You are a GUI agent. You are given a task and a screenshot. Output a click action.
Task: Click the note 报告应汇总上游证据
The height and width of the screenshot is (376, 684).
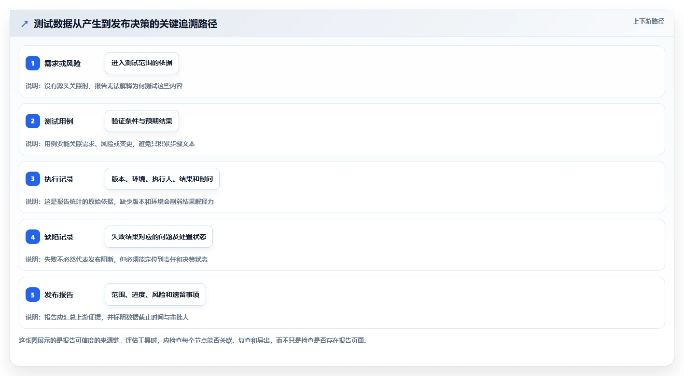107,317
